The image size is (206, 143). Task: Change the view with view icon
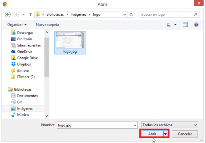169,25
